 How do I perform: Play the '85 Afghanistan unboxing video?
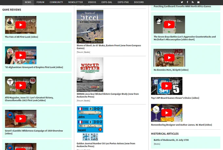tap(21, 55)
